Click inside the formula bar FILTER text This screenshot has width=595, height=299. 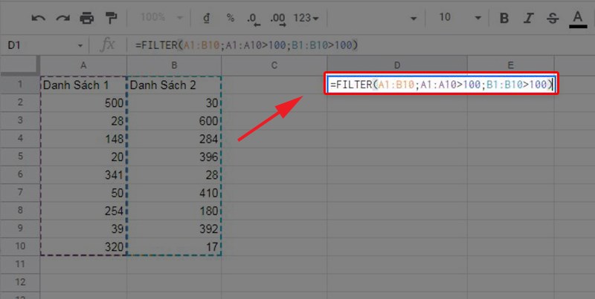coord(247,45)
